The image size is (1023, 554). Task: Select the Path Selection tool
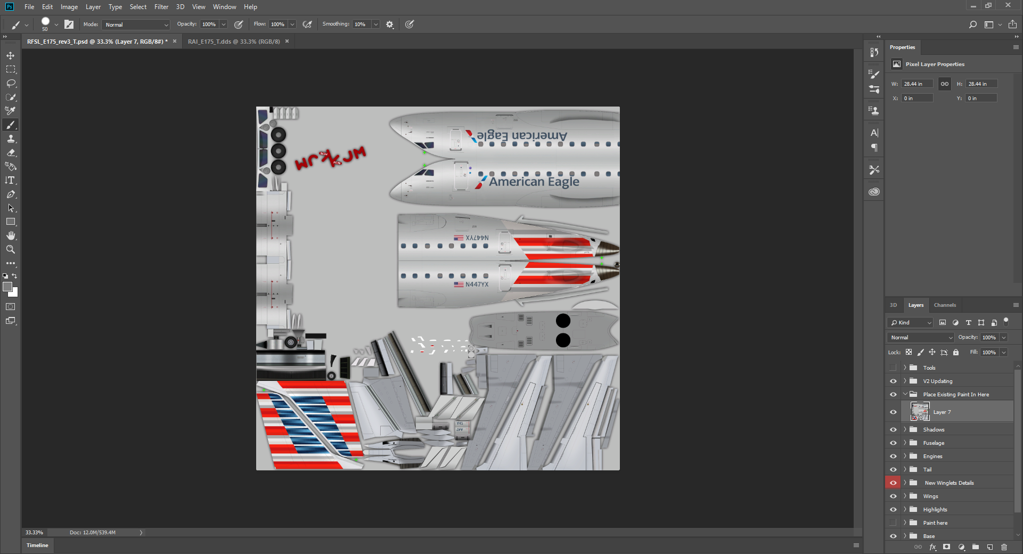11,208
